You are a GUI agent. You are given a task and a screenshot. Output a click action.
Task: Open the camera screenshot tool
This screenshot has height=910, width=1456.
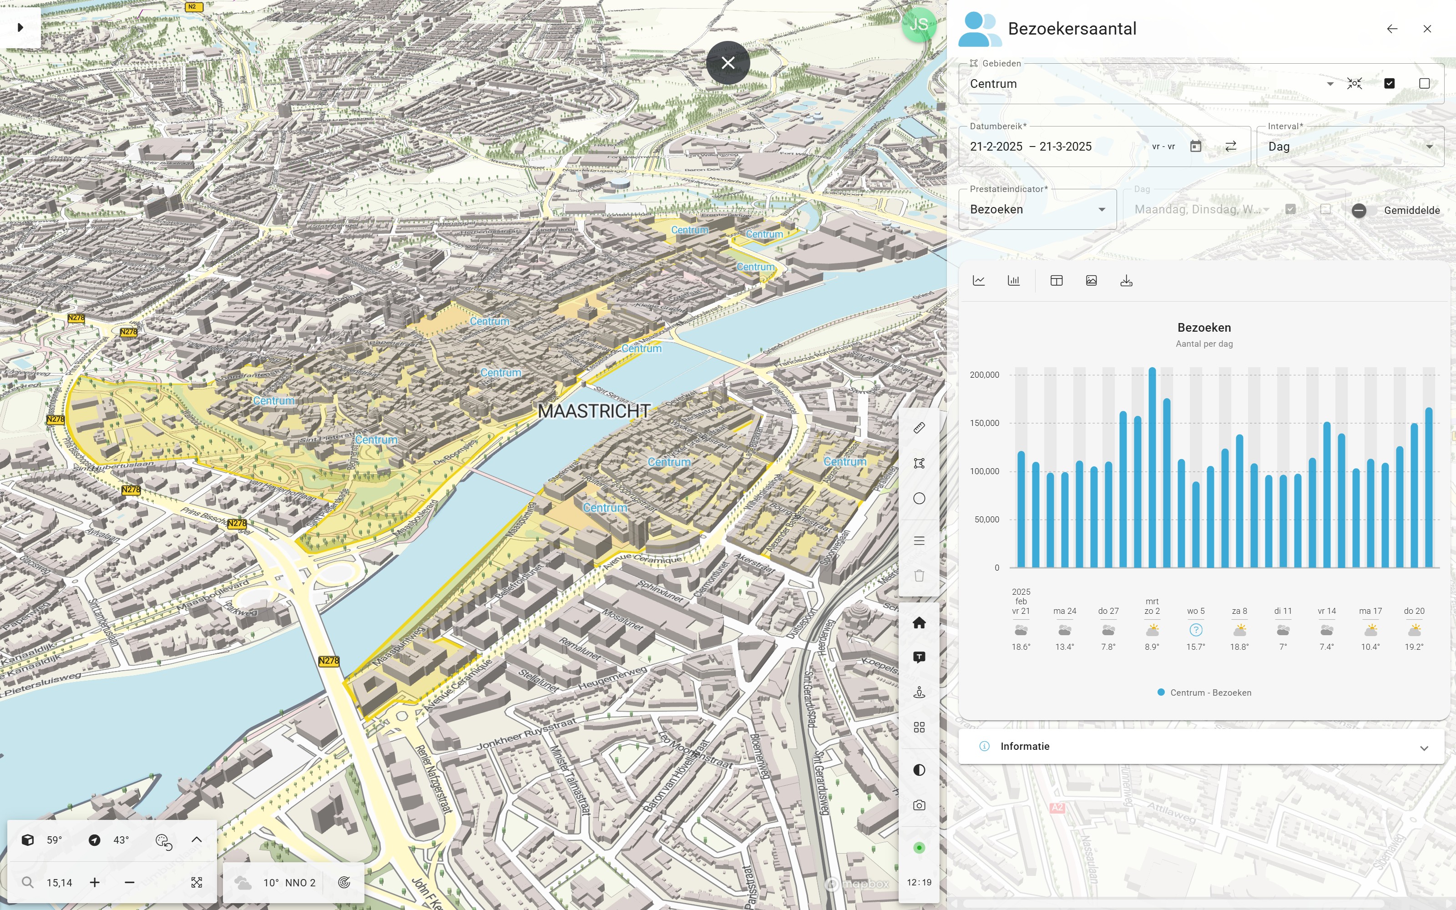pyautogui.click(x=919, y=805)
